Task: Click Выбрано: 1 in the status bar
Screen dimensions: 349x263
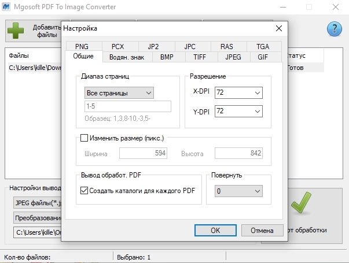Action: coord(134,257)
